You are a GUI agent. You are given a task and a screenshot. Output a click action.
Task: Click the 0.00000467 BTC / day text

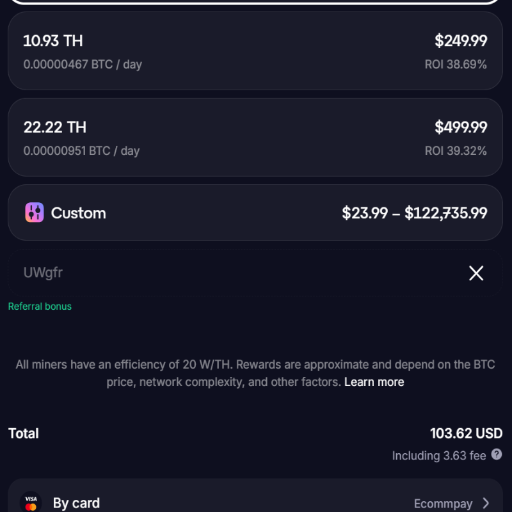[83, 65]
